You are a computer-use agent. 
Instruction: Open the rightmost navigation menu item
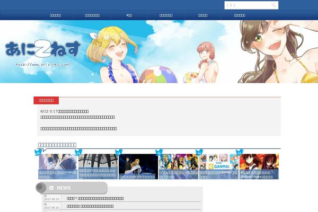[240, 15]
